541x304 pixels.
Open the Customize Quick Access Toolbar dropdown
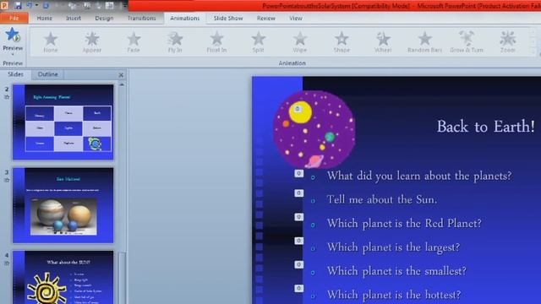[124, 6]
